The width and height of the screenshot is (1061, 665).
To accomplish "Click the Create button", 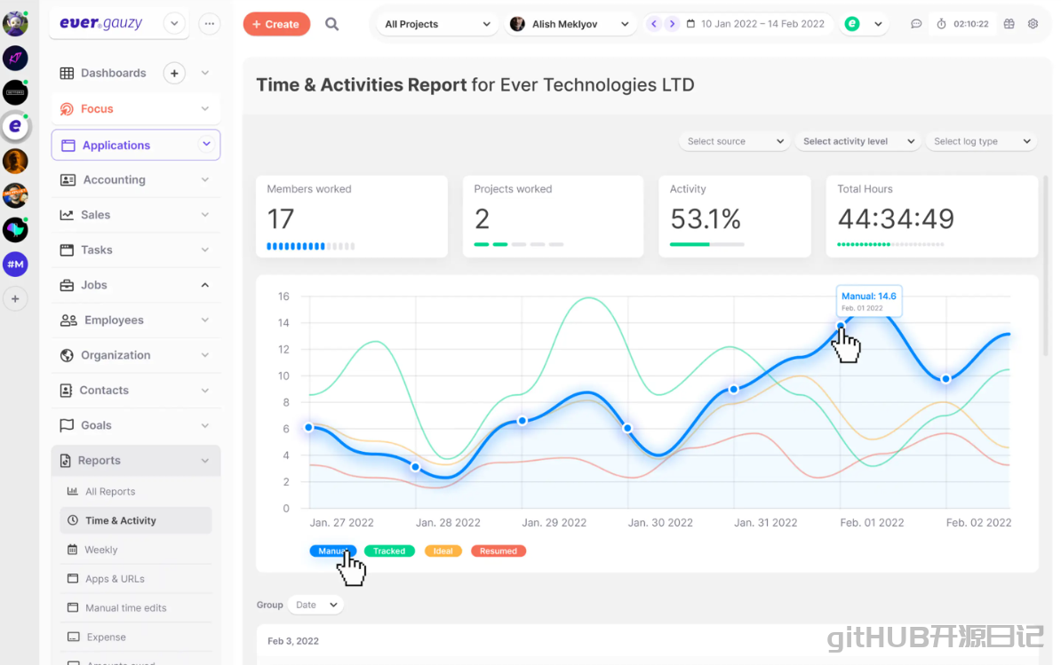I will 276,24.
